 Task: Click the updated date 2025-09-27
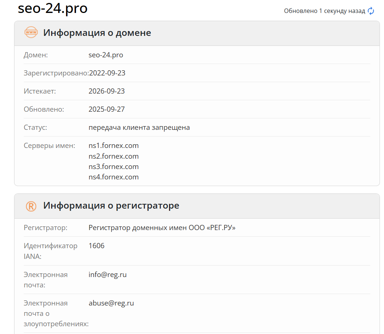(x=107, y=109)
